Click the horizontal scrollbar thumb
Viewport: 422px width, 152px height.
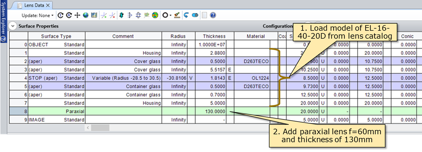coord(100,128)
